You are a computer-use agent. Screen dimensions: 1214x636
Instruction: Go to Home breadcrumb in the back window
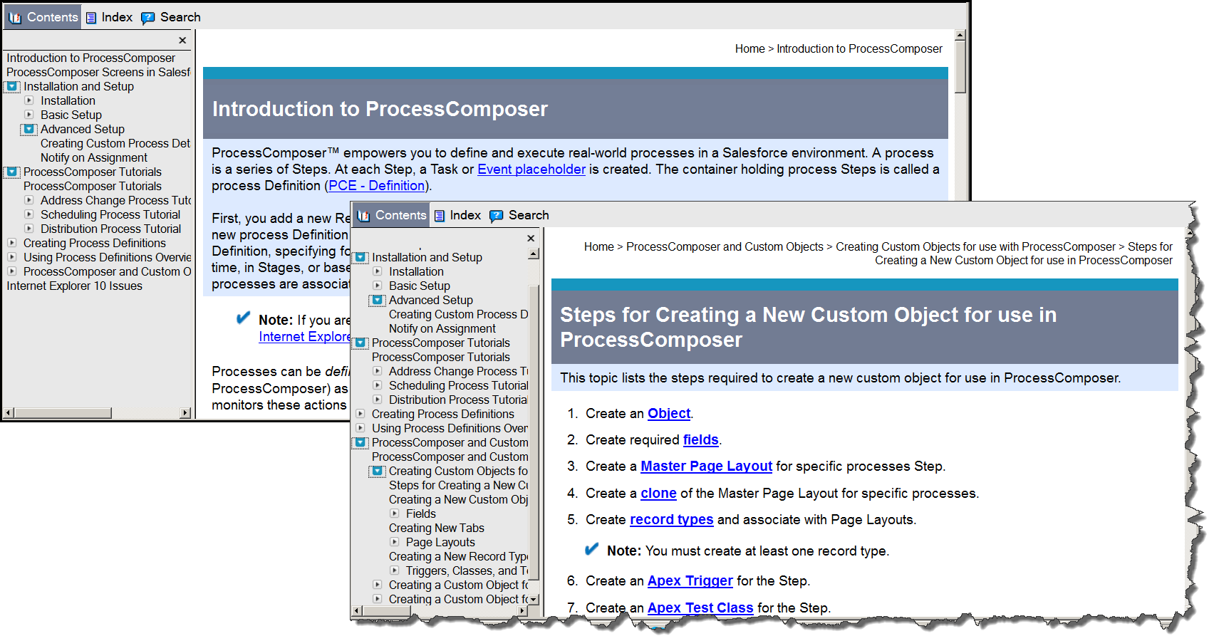(x=749, y=49)
